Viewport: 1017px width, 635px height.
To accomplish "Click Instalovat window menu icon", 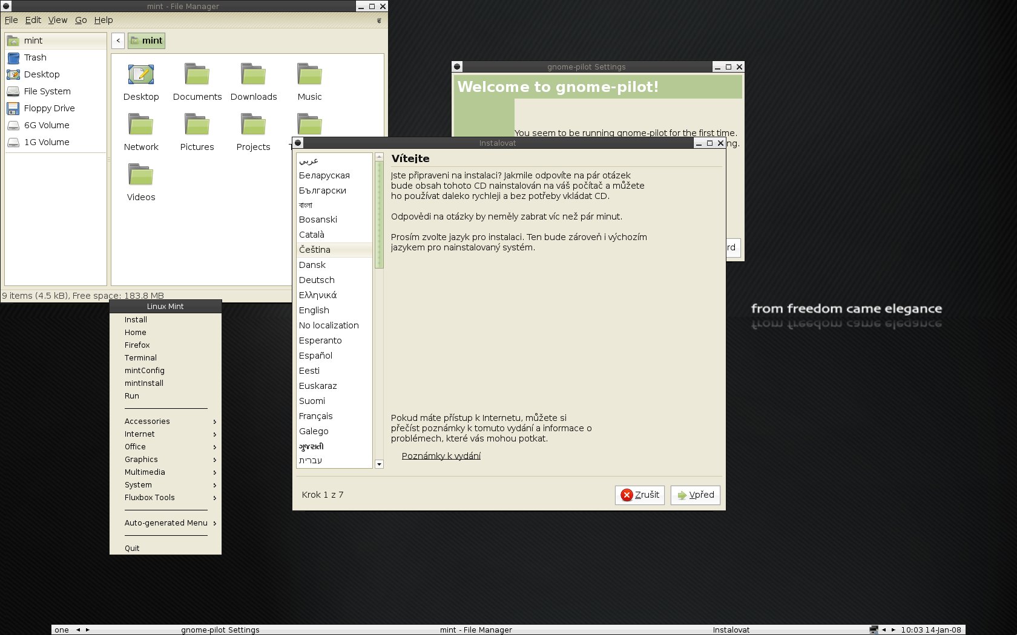I will pos(298,143).
